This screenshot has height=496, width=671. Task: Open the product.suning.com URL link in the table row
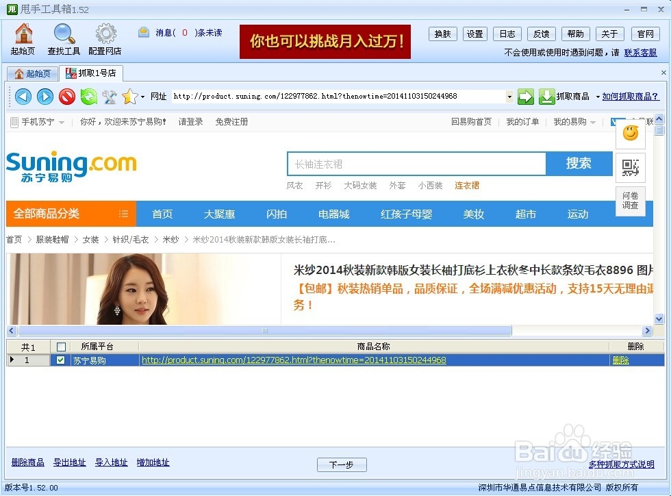tap(294, 360)
